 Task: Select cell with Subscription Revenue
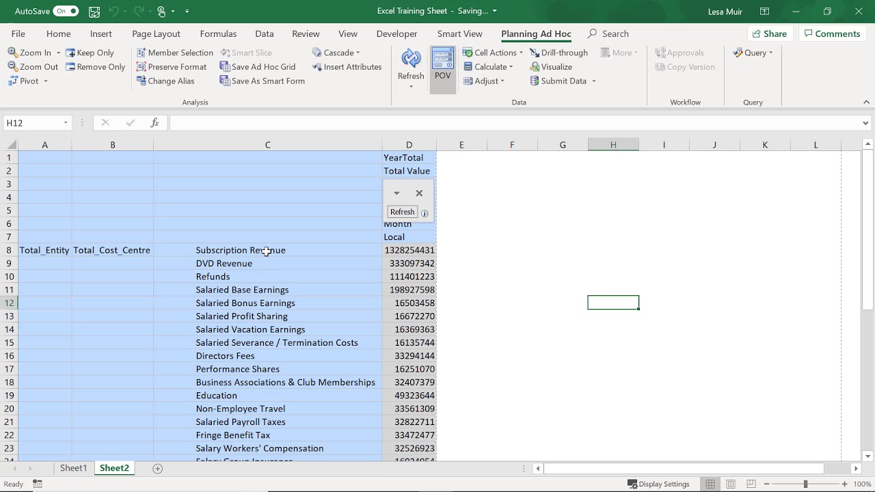click(x=267, y=250)
